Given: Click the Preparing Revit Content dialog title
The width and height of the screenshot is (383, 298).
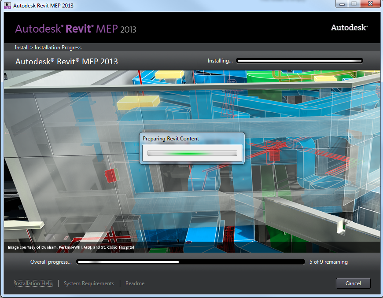Looking at the screenshot, I should [x=171, y=139].
